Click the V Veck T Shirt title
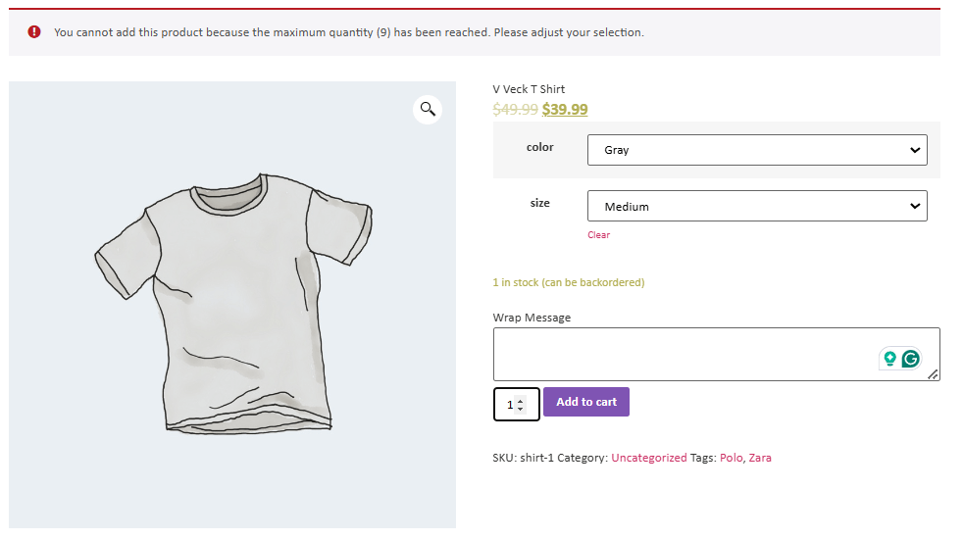The height and width of the screenshot is (540, 963). 529,89
